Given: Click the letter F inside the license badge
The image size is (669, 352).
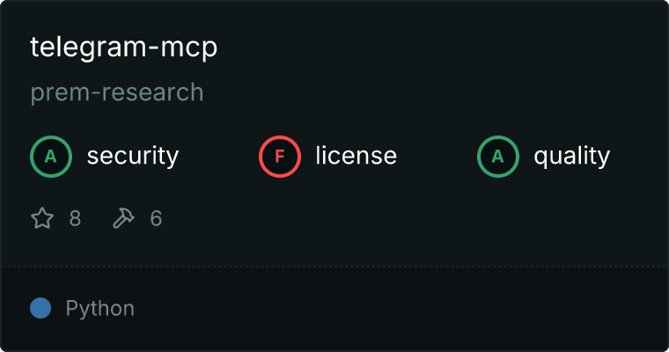Looking at the screenshot, I should tap(280, 157).
